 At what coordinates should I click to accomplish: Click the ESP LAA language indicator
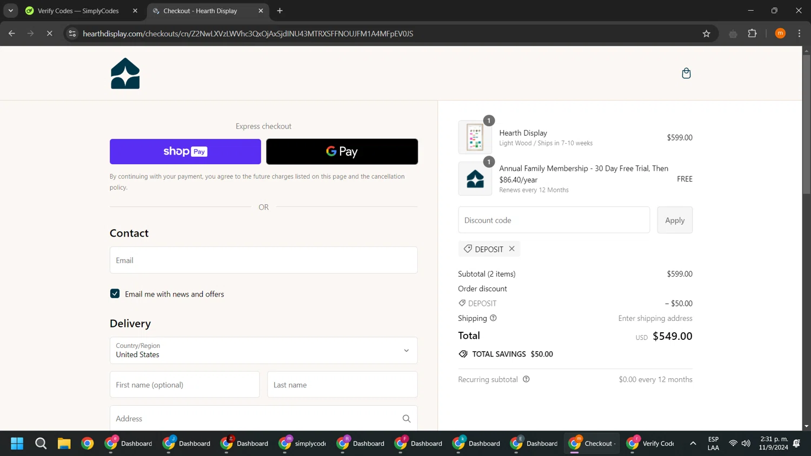713,444
